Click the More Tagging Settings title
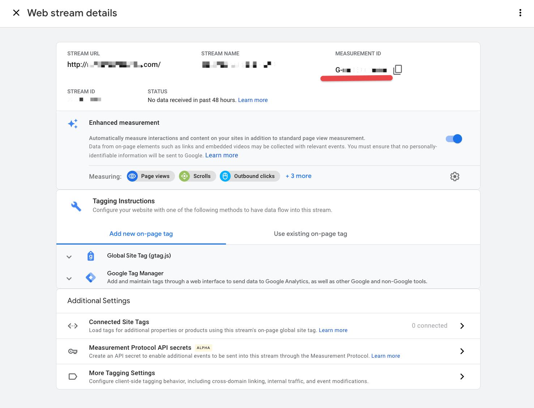 coord(122,373)
